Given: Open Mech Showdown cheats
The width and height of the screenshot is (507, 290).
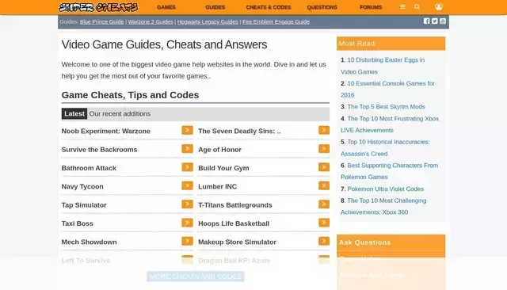Looking at the screenshot, I should [x=89, y=242].
